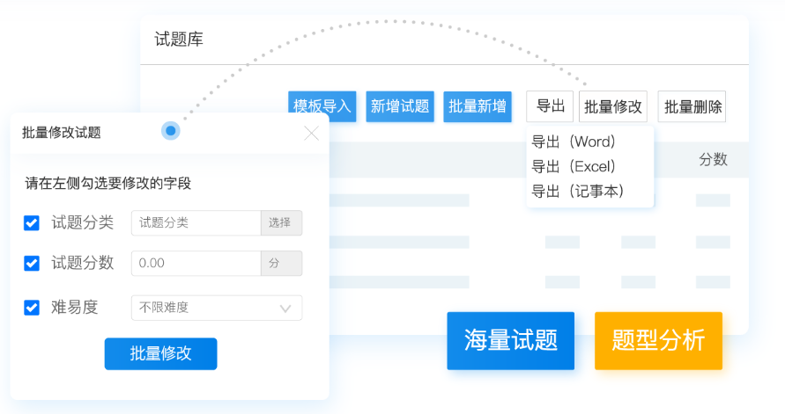
Task: Expand the 不限难度 difficulty dropdown
Action: coord(216,308)
